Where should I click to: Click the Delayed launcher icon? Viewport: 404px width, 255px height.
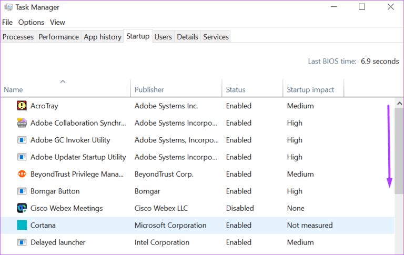pos(22,242)
